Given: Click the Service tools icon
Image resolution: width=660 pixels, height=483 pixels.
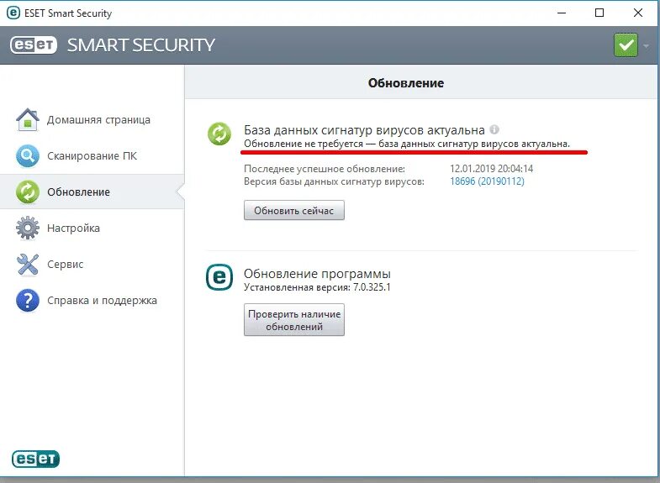Looking at the screenshot, I should click(x=28, y=265).
